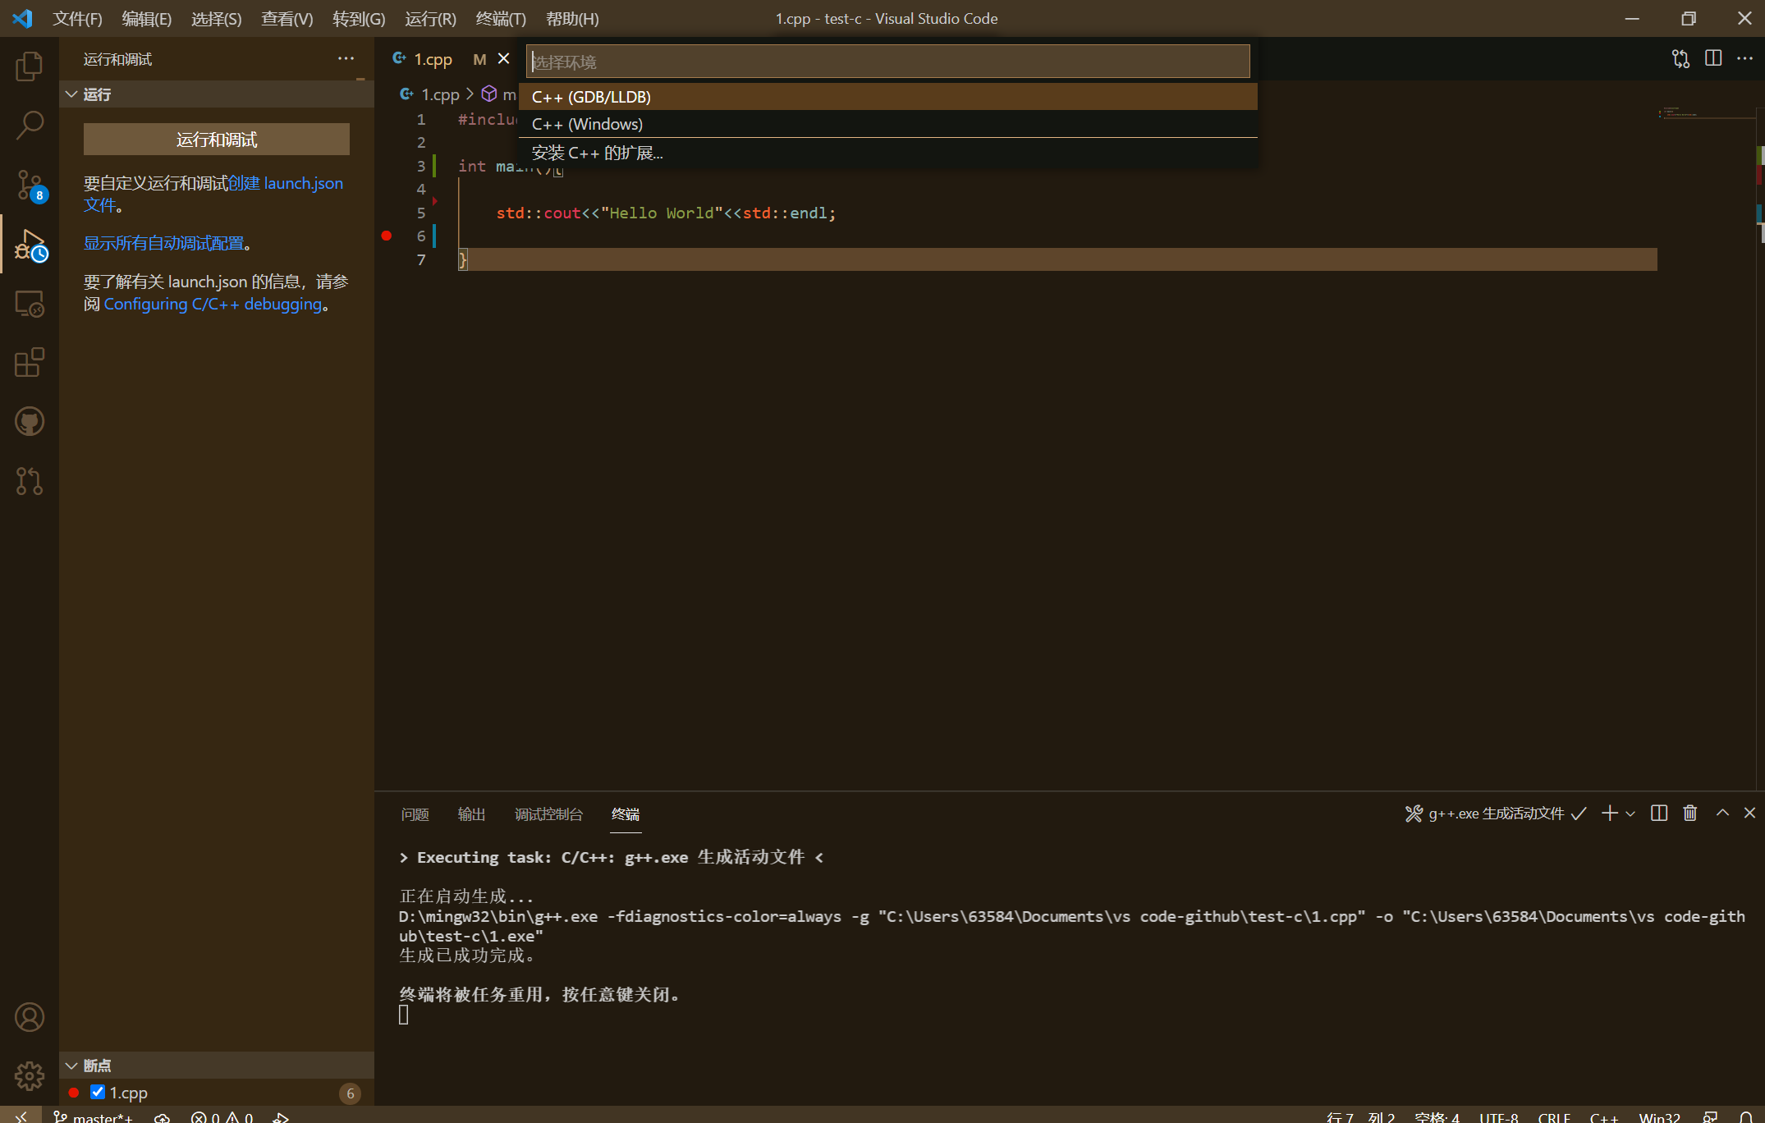Click the trash icon to kill terminal

tap(1689, 813)
